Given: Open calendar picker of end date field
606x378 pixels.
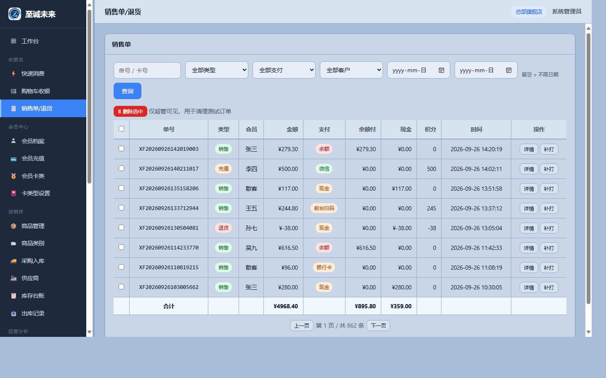Looking at the screenshot, I should [509, 70].
